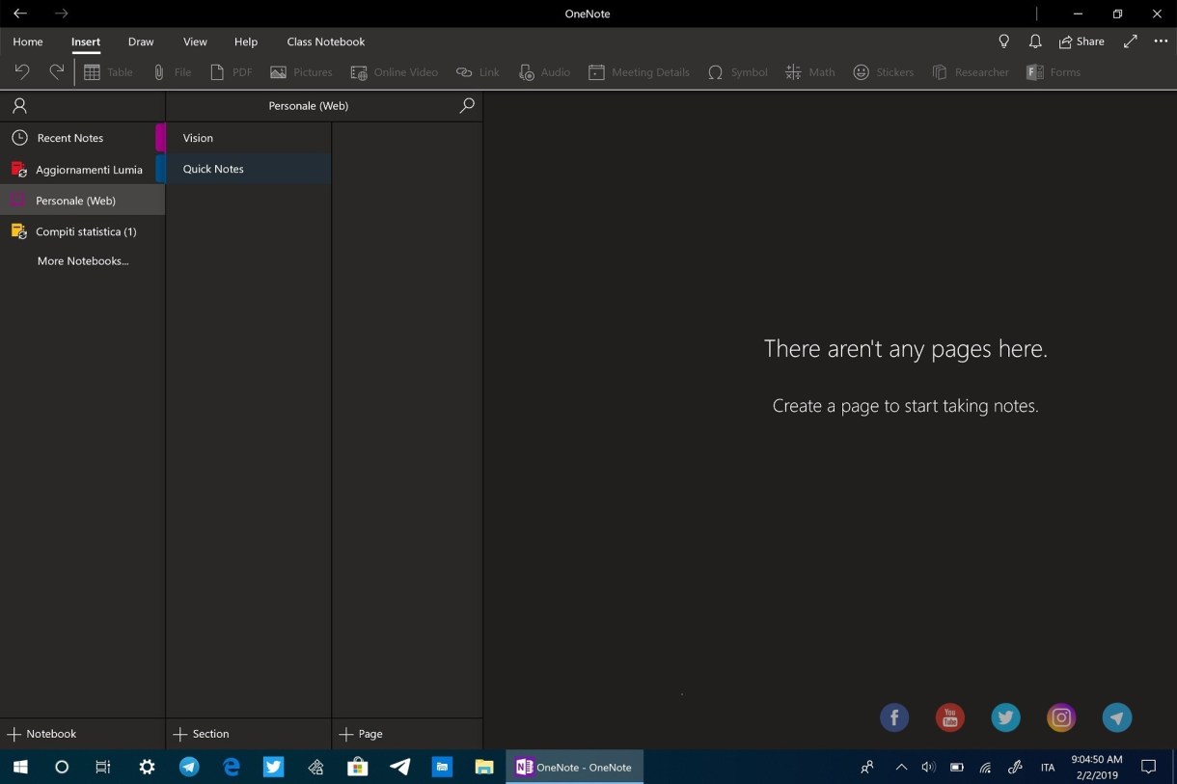Open Action Center notification icon
The image size is (1177, 784).
(x=1148, y=768)
